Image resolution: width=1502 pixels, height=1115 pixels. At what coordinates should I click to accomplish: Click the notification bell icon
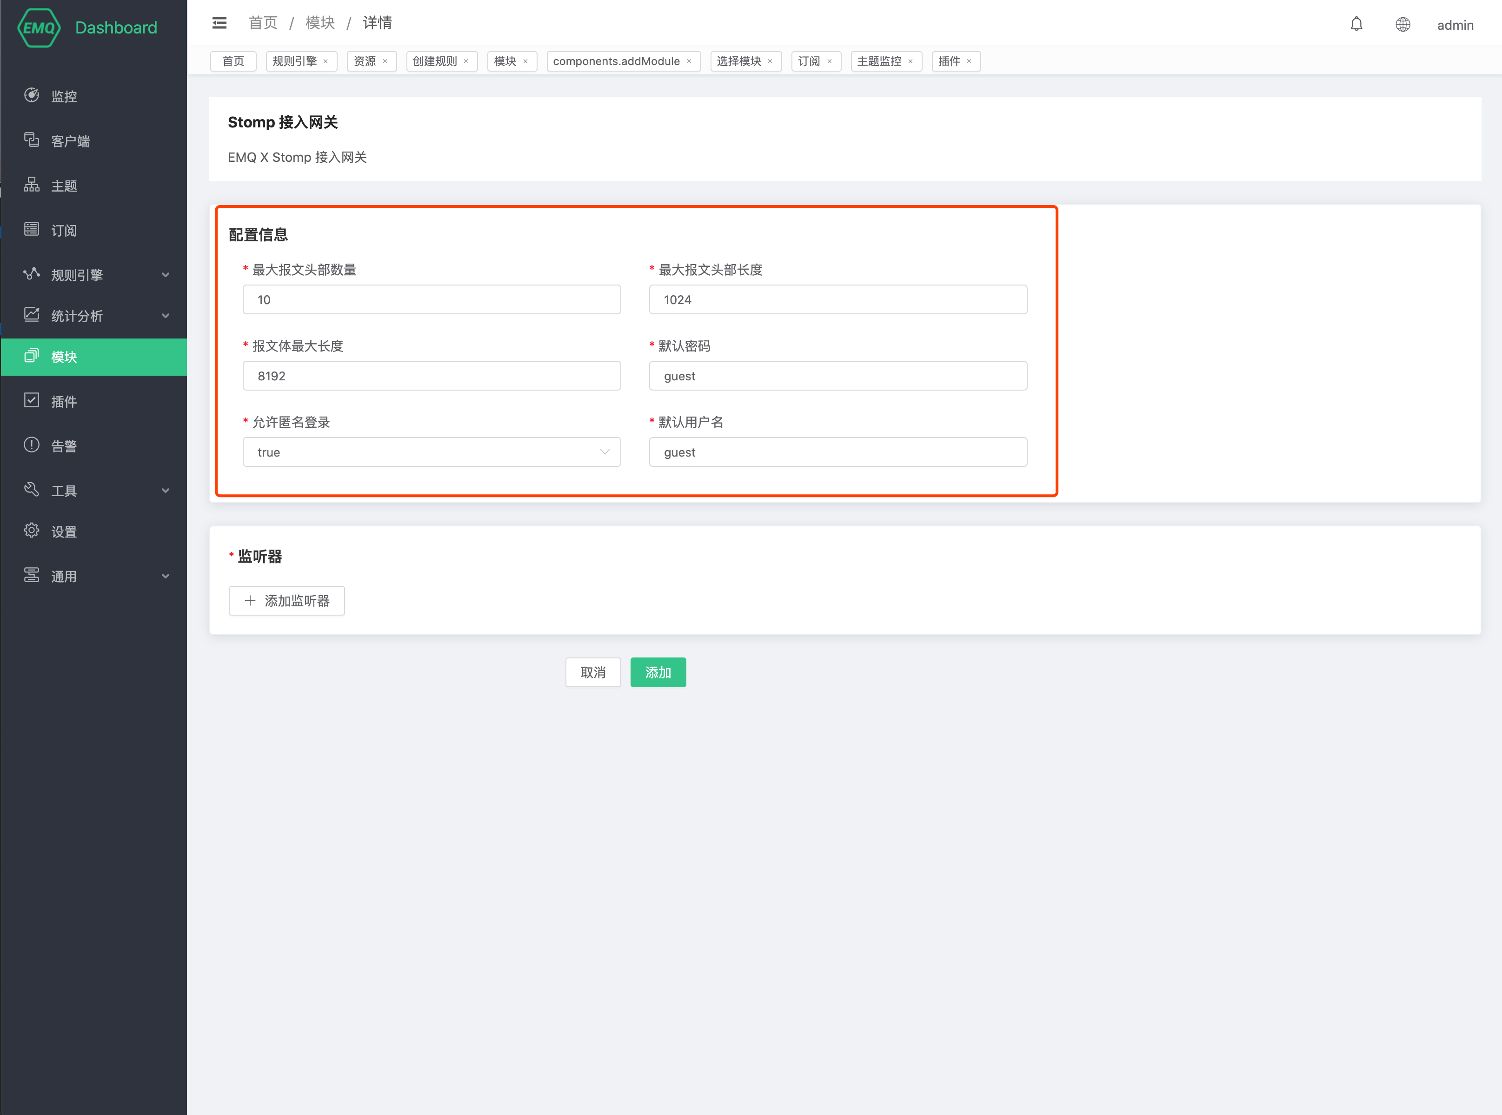pyautogui.click(x=1356, y=25)
